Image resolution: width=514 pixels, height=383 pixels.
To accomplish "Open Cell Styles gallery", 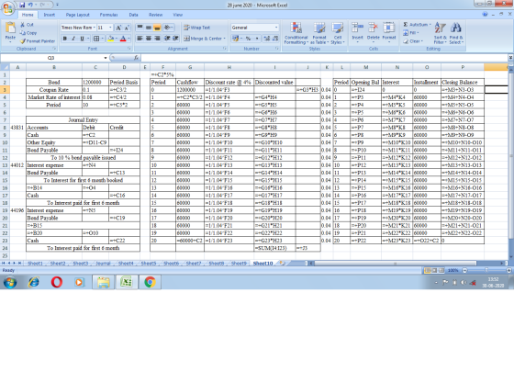I will (x=338, y=33).
